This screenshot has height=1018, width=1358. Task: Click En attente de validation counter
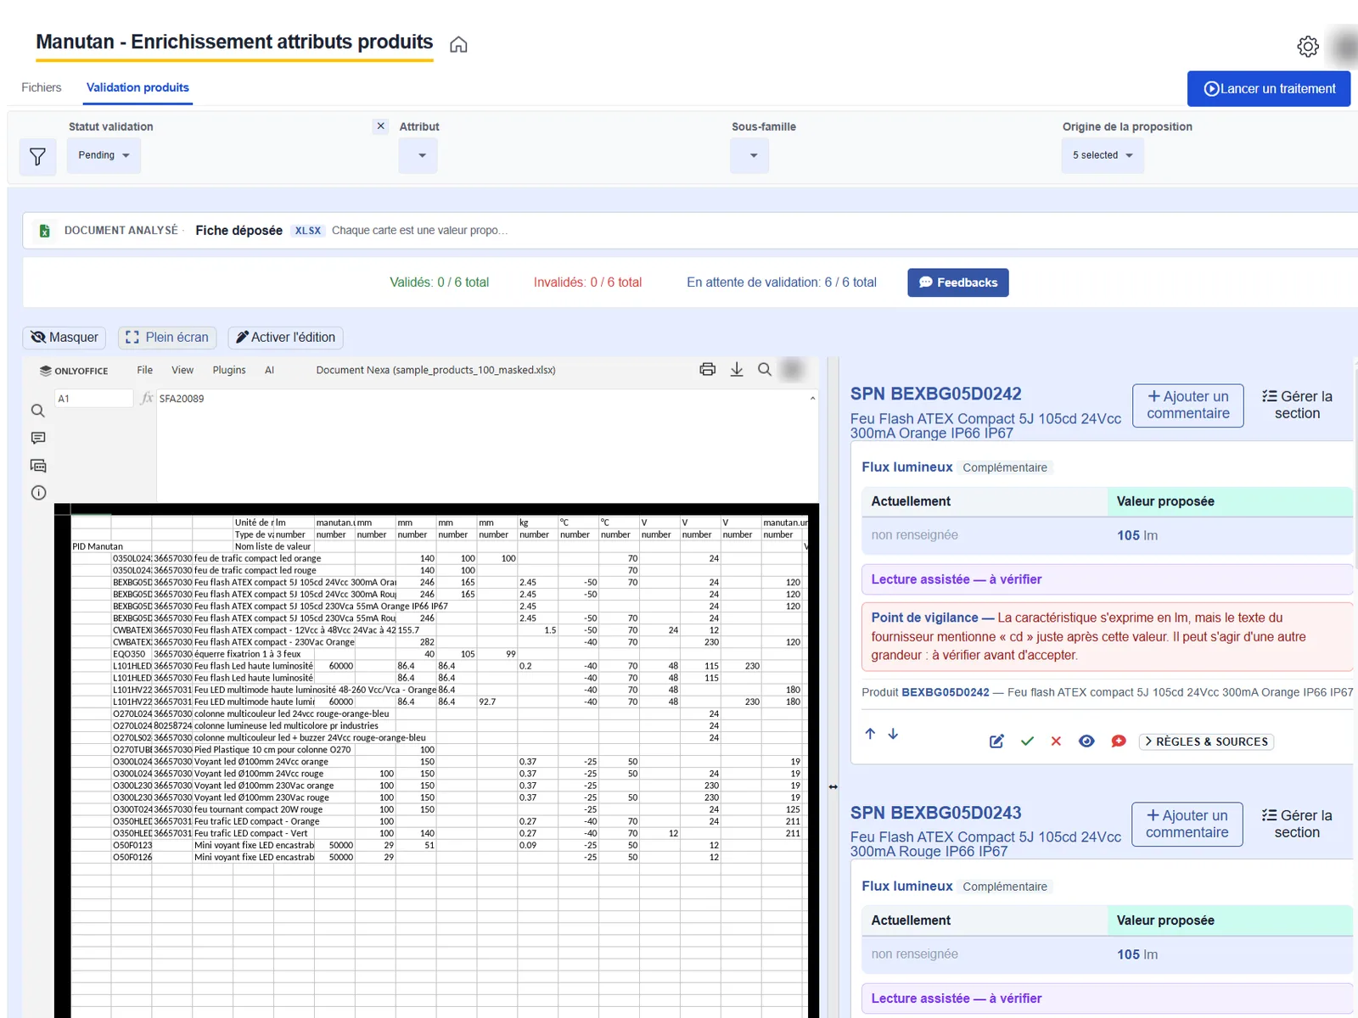(782, 282)
